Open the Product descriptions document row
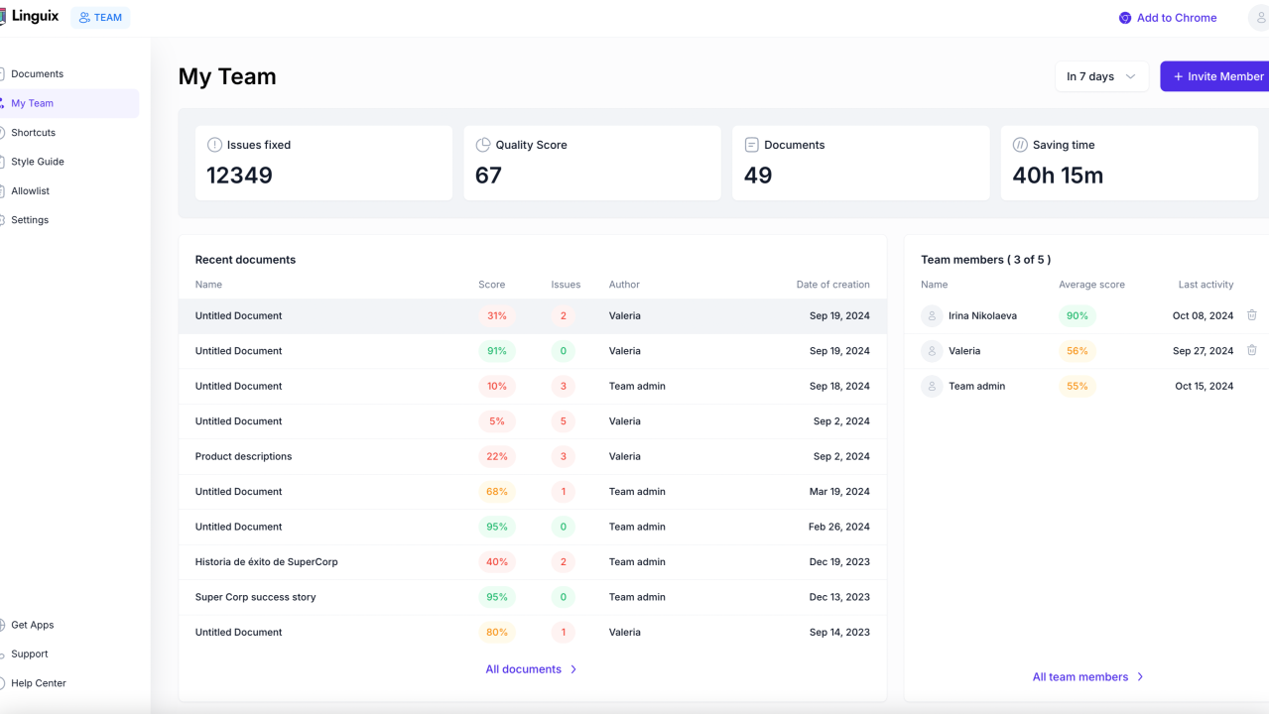Screen dimensions: 1269x714 243,456
